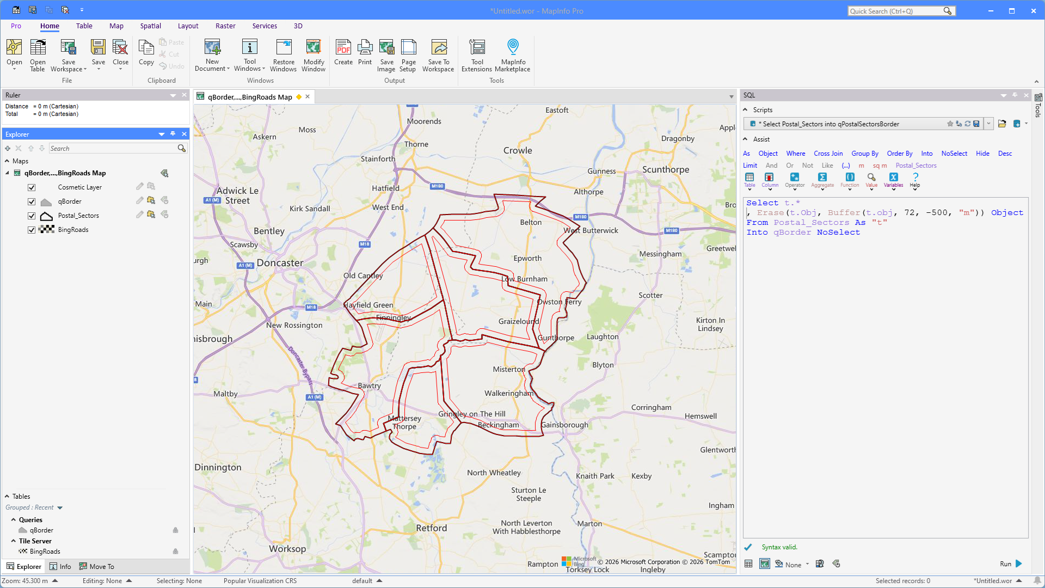This screenshot has height=588, width=1045.
Task: Collapse the Scripts section in SQL panel
Action: coord(745,110)
